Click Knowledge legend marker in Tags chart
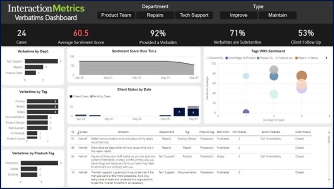 point(227,58)
